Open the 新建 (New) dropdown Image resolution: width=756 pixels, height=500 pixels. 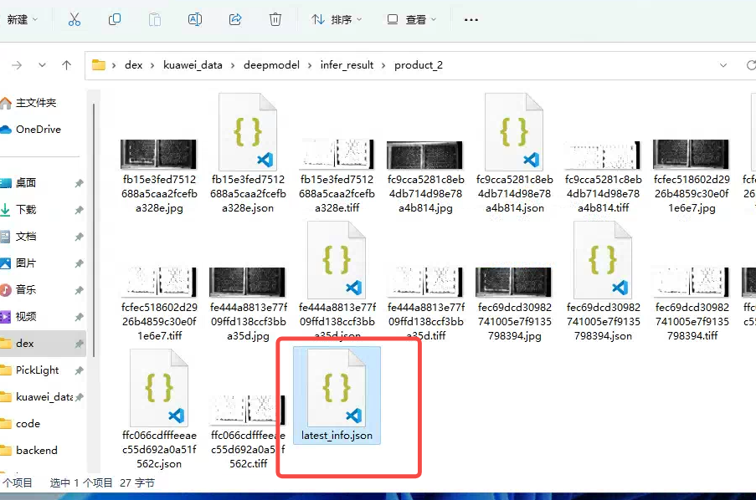[23, 19]
